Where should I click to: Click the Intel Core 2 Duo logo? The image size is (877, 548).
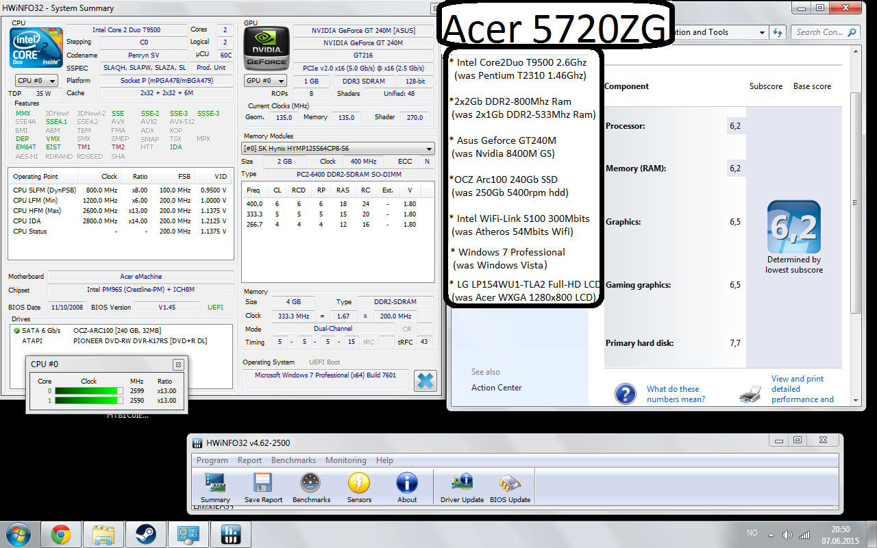pyautogui.click(x=36, y=47)
